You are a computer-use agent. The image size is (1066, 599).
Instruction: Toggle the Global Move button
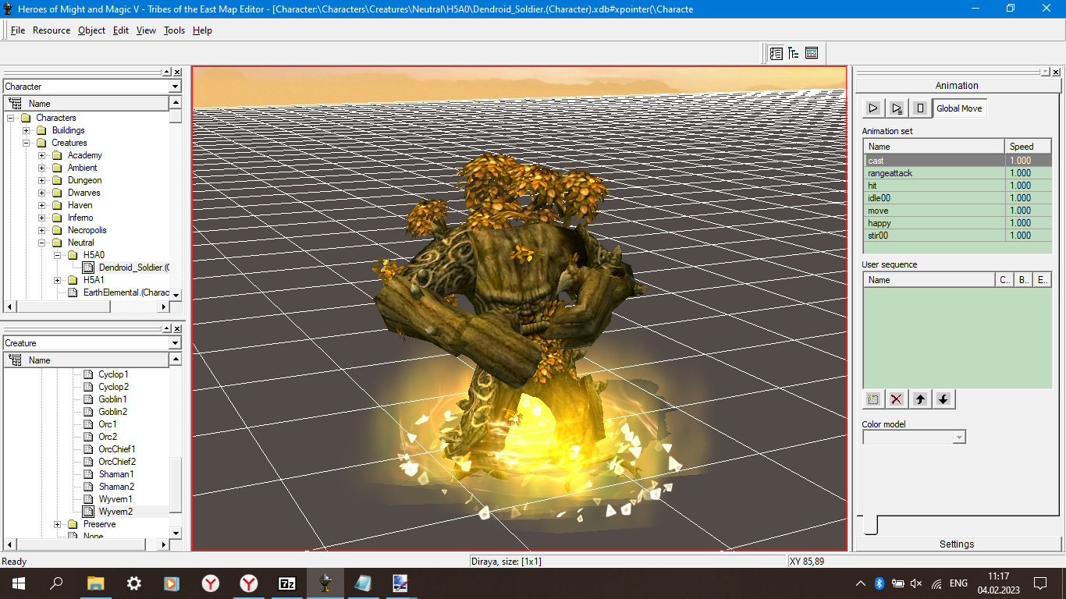click(x=959, y=108)
